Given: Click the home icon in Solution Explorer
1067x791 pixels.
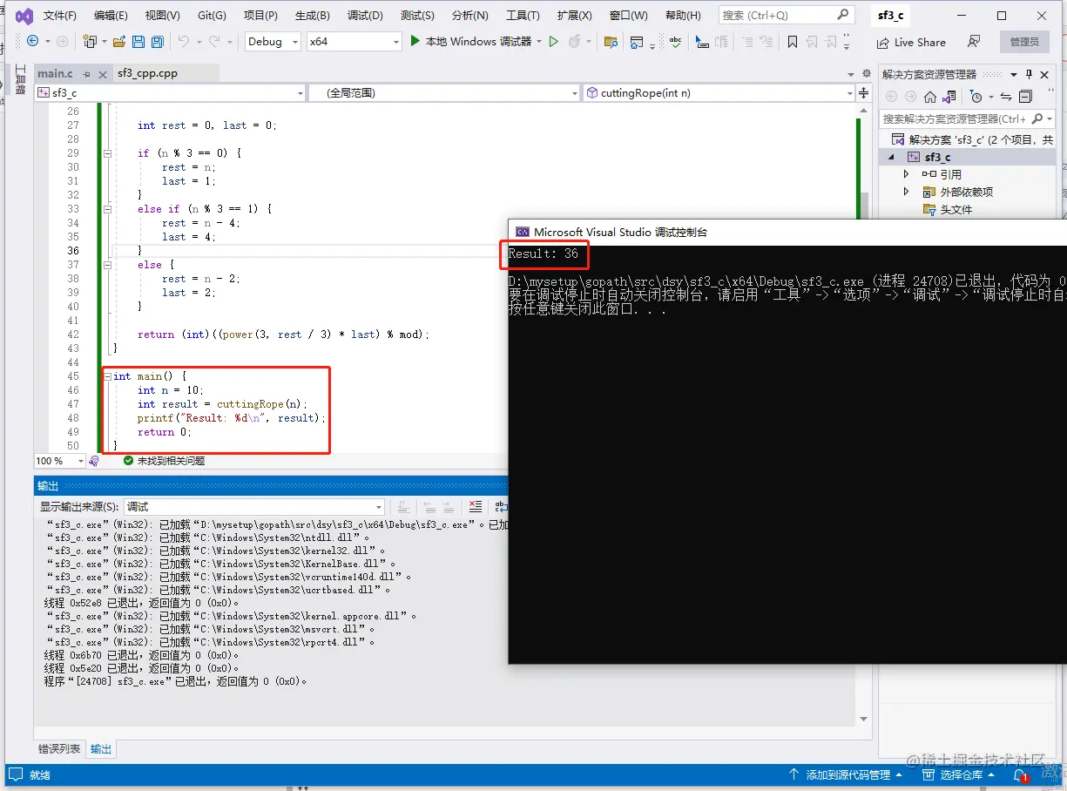Looking at the screenshot, I should point(930,97).
